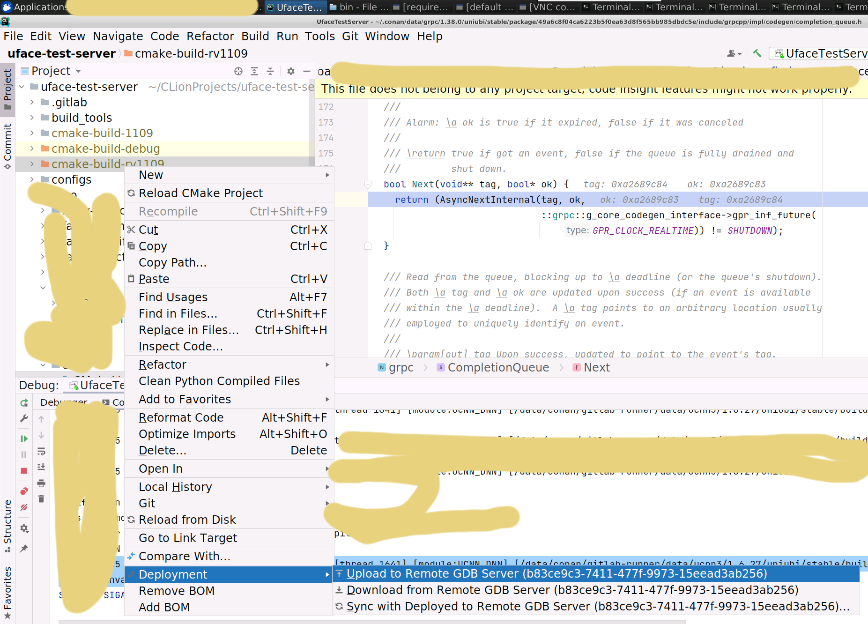Click the CompletionQueue breadcrumb
This screenshot has width=868, height=624.
tap(498, 367)
